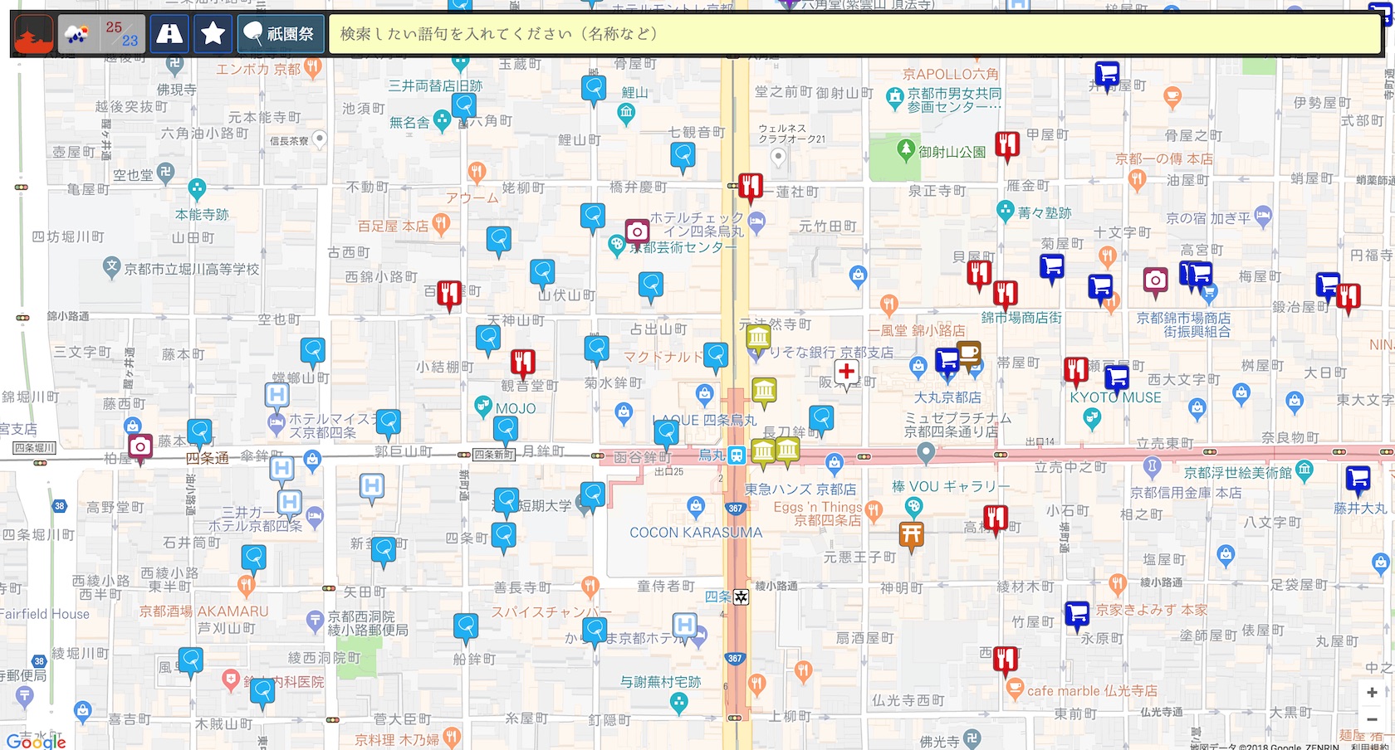Click shopping cart marker above 大丸京都店
The width and height of the screenshot is (1395, 750).
947,362
